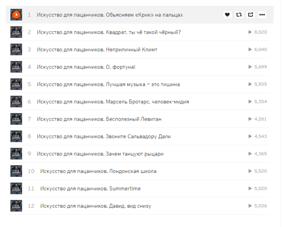Like the first track with the heart icon
Viewport: 283px width, 227px height.
[227, 15]
